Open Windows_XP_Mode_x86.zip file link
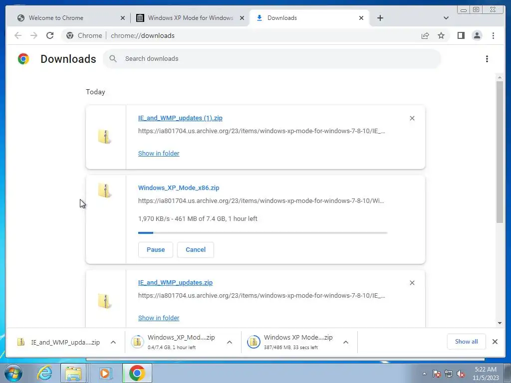 coord(179,188)
